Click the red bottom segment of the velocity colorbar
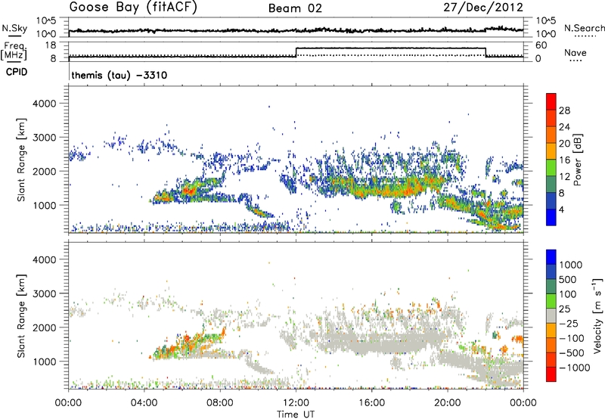The width and height of the screenshot is (605, 419). [x=551, y=374]
